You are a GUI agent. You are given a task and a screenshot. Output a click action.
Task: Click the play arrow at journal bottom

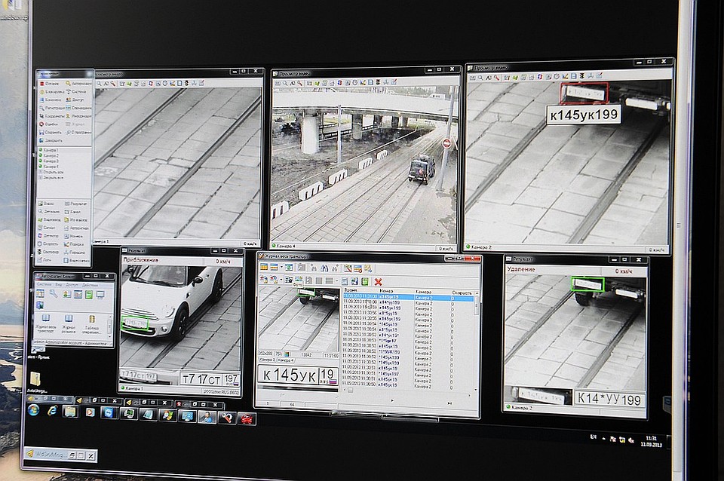[x=392, y=401]
